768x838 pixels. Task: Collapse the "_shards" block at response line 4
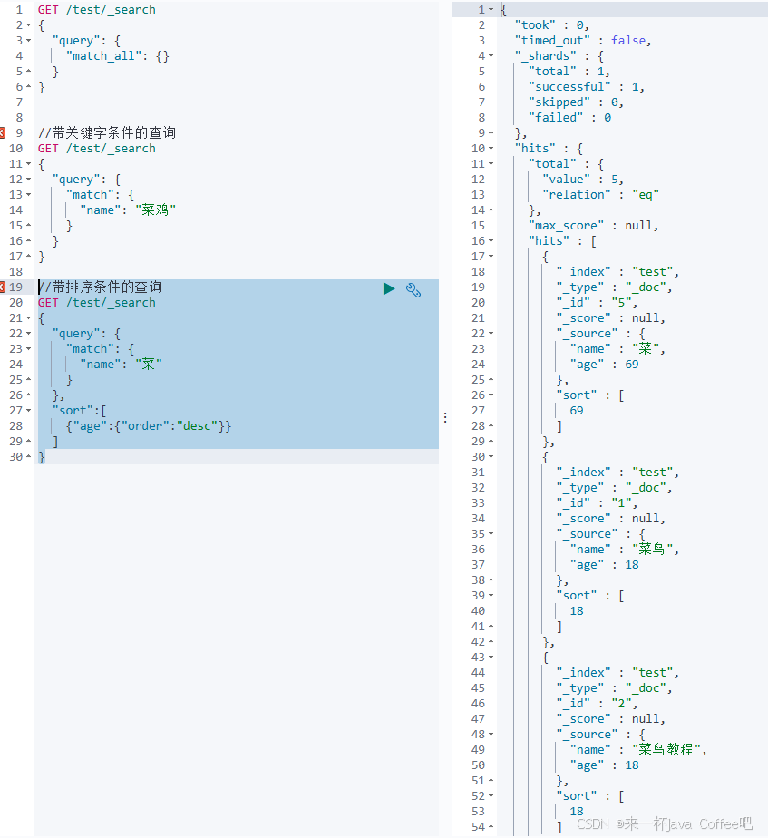(491, 56)
